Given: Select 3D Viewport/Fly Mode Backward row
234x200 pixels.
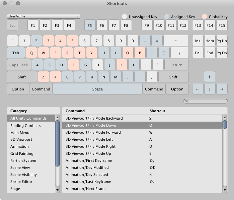Looking at the screenshot, I should (x=142, y=118).
